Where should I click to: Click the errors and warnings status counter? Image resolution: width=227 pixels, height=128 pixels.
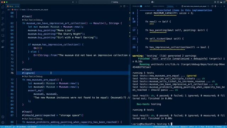coord(8,127)
